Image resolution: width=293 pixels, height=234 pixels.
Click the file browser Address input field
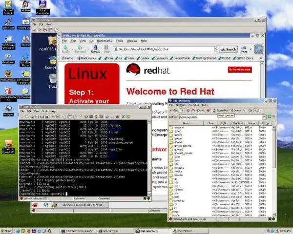220,117
